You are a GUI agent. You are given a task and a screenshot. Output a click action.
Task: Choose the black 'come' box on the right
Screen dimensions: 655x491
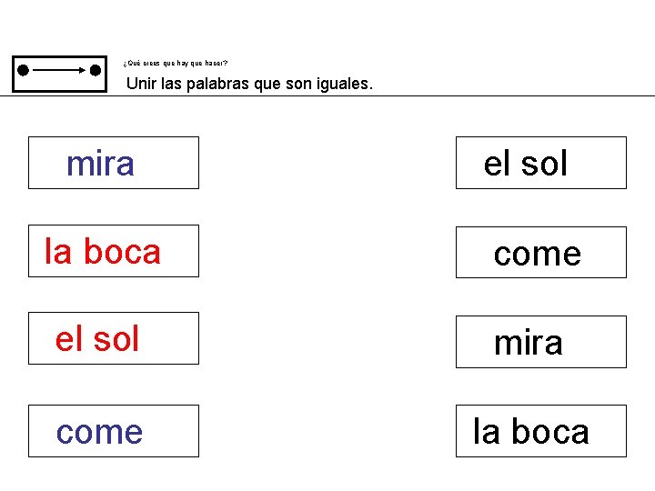(x=540, y=253)
